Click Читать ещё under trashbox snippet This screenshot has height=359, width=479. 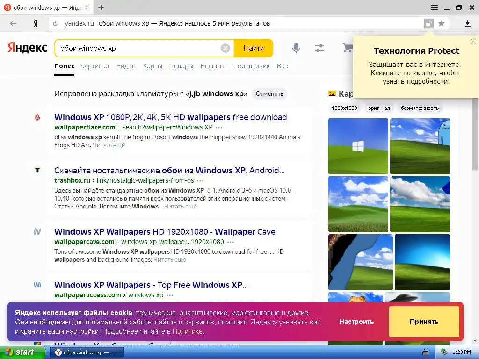(x=181, y=206)
